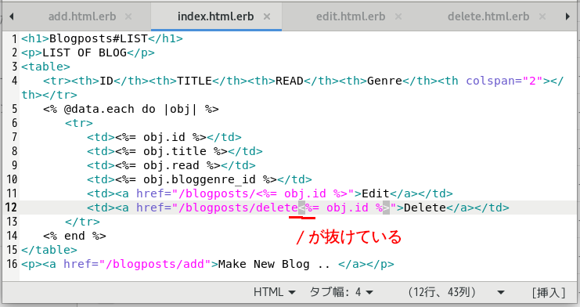Viewport: 580px width, 307px height.
Task: Click the obj.title expression on line 8
Action: coord(175,151)
